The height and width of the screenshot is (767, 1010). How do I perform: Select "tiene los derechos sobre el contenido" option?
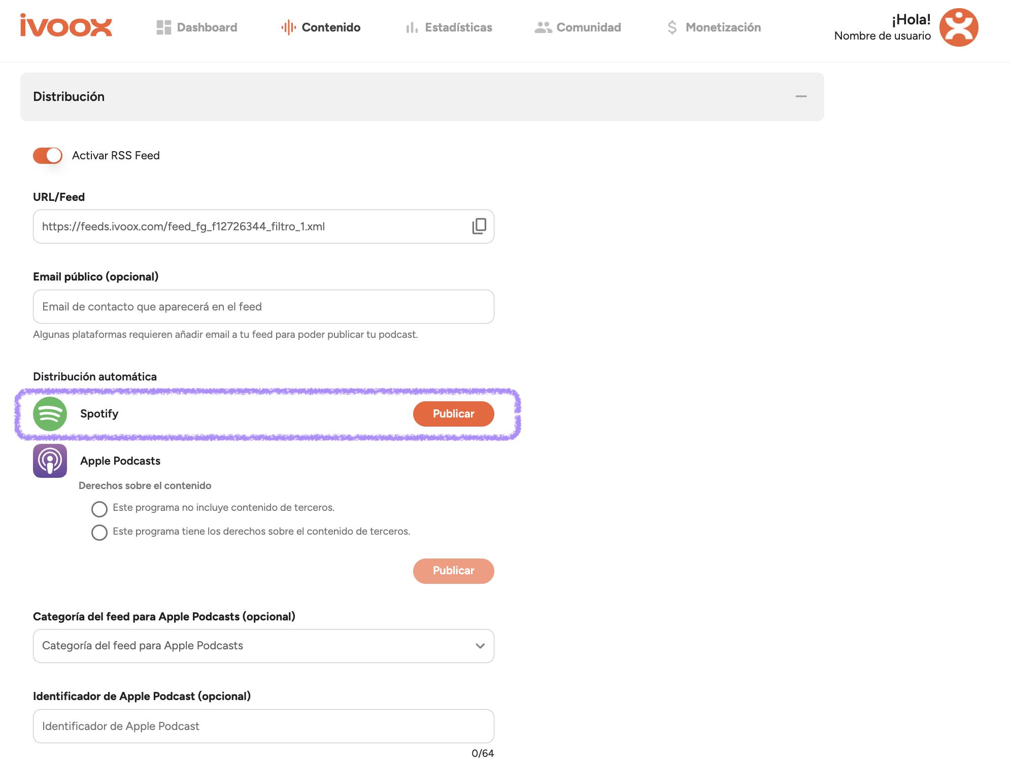99,533
